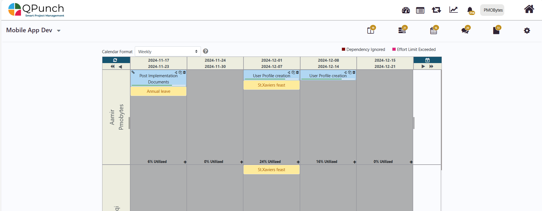
Task: Delete the Post Implementation Documents task
Action: tap(184, 72)
